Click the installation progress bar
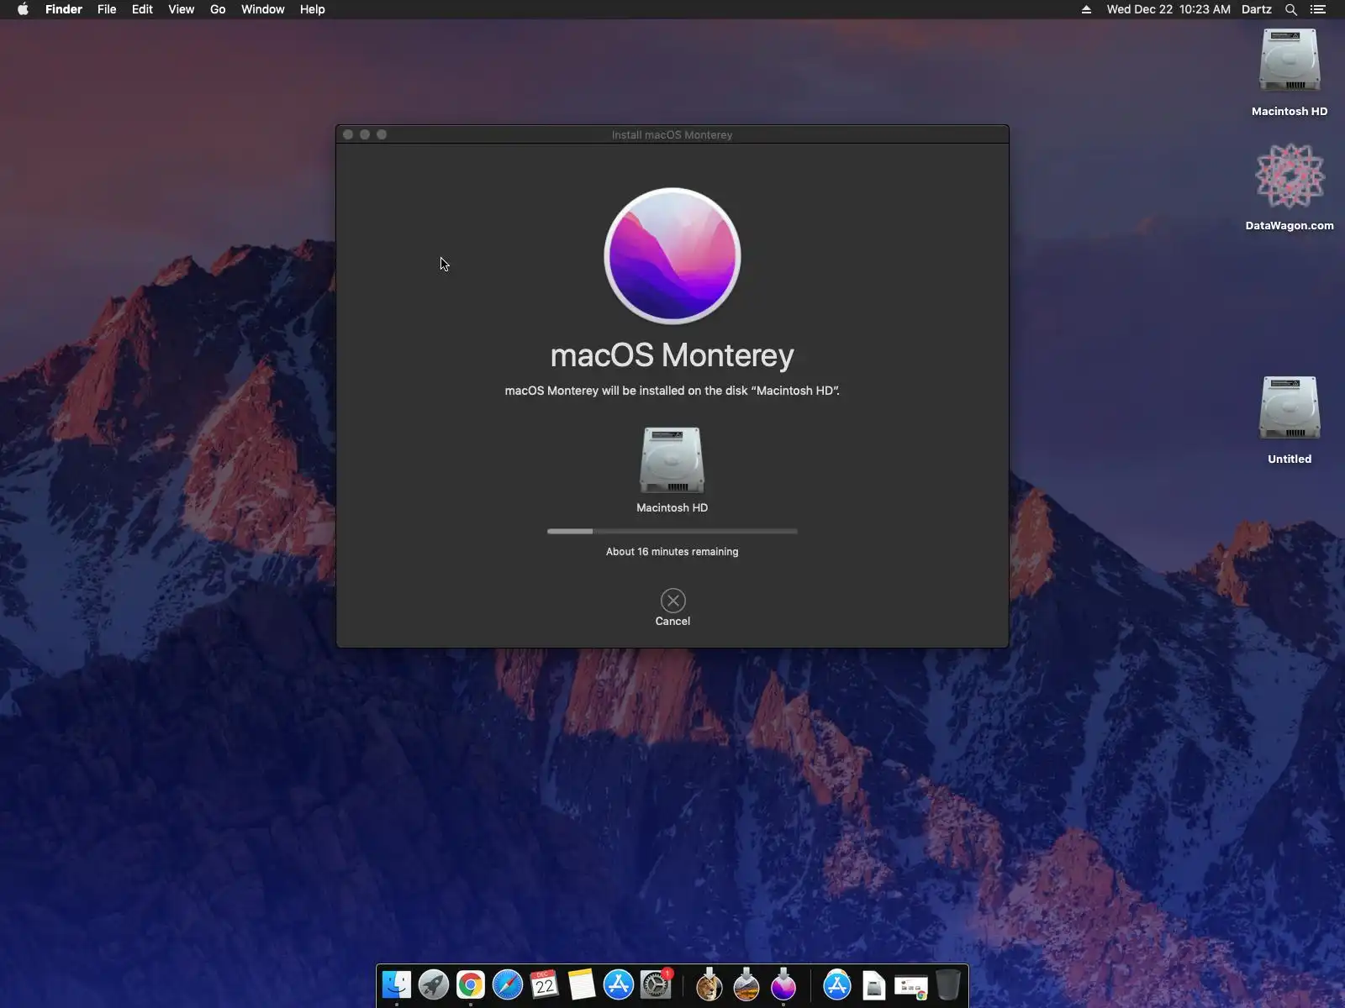 tap(672, 531)
